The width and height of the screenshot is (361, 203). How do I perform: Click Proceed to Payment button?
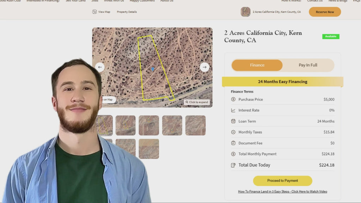282,181
